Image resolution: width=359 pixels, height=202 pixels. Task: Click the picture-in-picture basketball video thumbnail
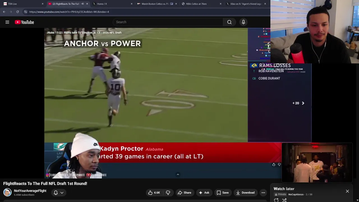pos(317,163)
